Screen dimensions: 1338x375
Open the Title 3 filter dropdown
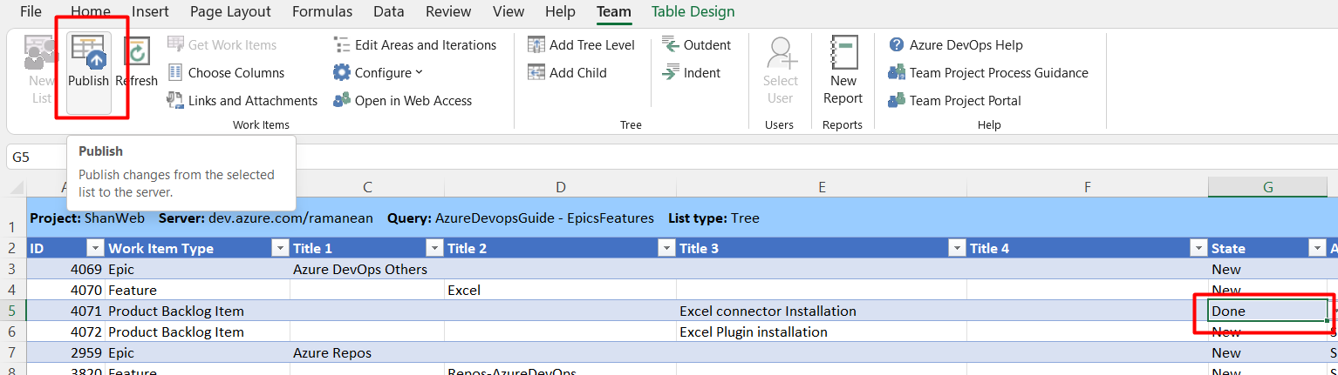957,249
